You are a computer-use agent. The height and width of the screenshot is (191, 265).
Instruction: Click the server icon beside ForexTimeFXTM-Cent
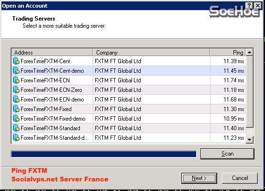coord(16,61)
